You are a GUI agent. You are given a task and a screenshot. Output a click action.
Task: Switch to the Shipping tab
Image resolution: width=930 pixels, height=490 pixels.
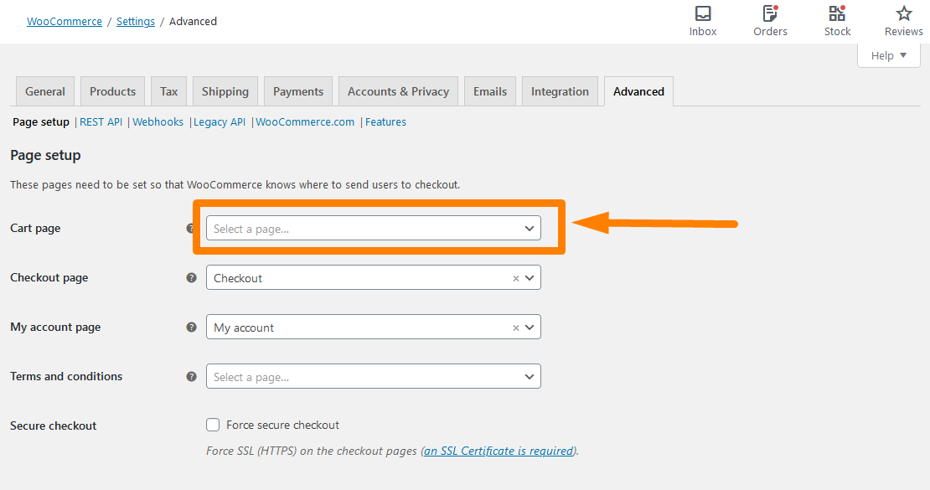coord(225,91)
